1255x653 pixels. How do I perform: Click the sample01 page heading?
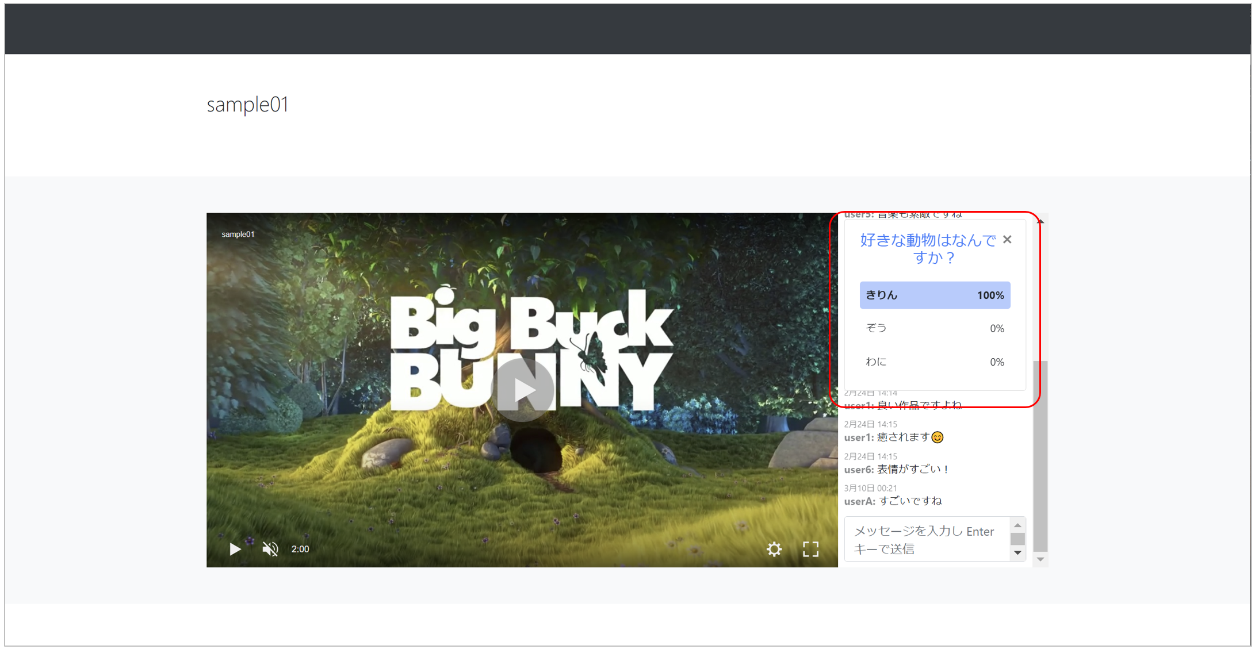coord(247,105)
